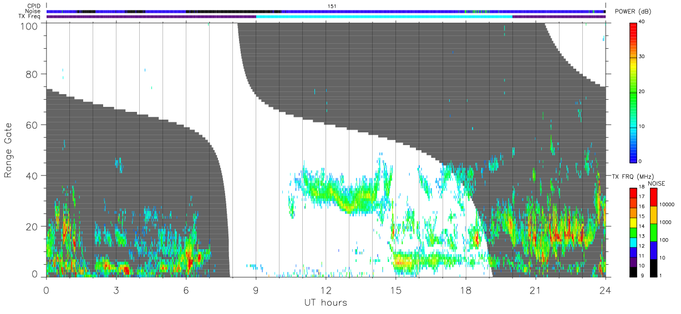Click the "6" UT hours tick label
This screenshot has height=314, width=681.
tap(186, 290)
